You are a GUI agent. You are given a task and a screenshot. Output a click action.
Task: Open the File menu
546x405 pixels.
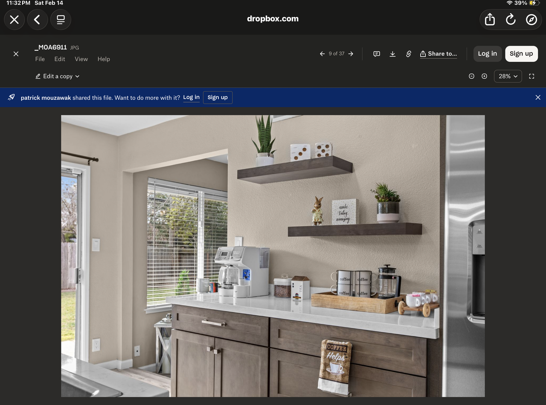[40, 59]
